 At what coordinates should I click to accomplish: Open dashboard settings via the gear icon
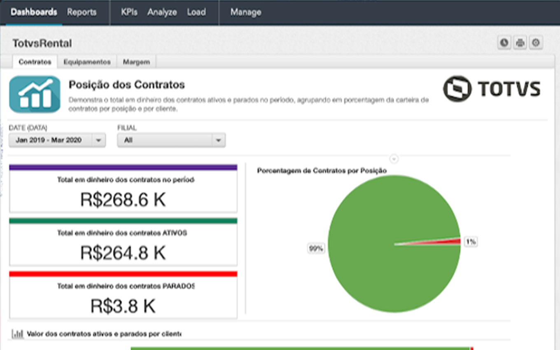pyautogui.click(x=536, y=42)
